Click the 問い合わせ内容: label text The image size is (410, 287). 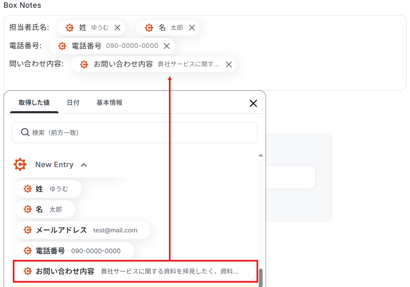click(x=37, y=64)
